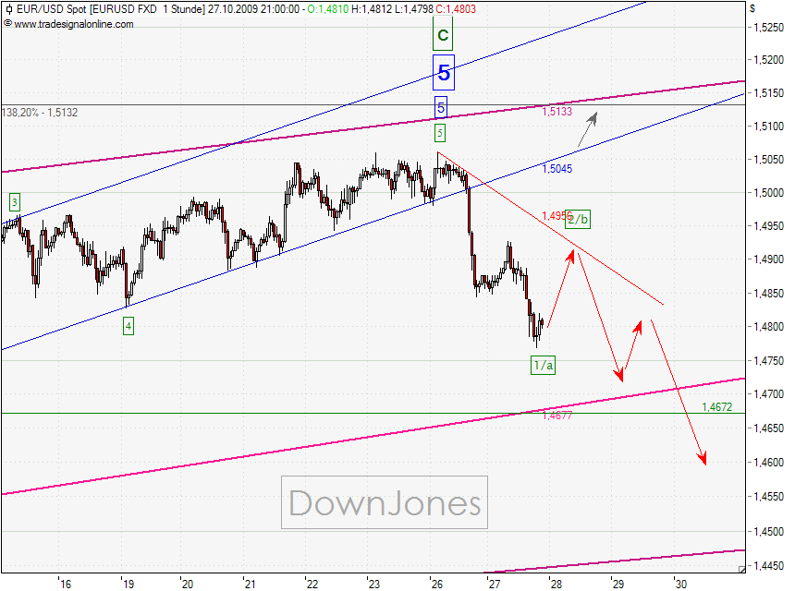The width and height of the screenshot is (795, 591).
Task: Click the 1,4850 price axis value
Action: tap(768, 294)
